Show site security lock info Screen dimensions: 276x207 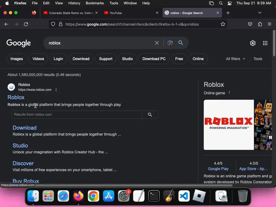[61, 24]
